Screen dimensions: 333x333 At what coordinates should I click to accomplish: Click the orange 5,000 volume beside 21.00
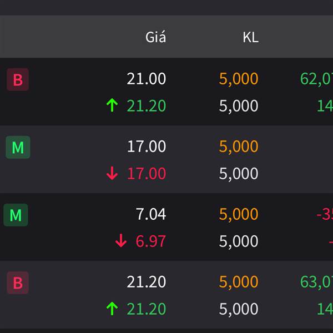pyautogui.click(x=239, y=79)
